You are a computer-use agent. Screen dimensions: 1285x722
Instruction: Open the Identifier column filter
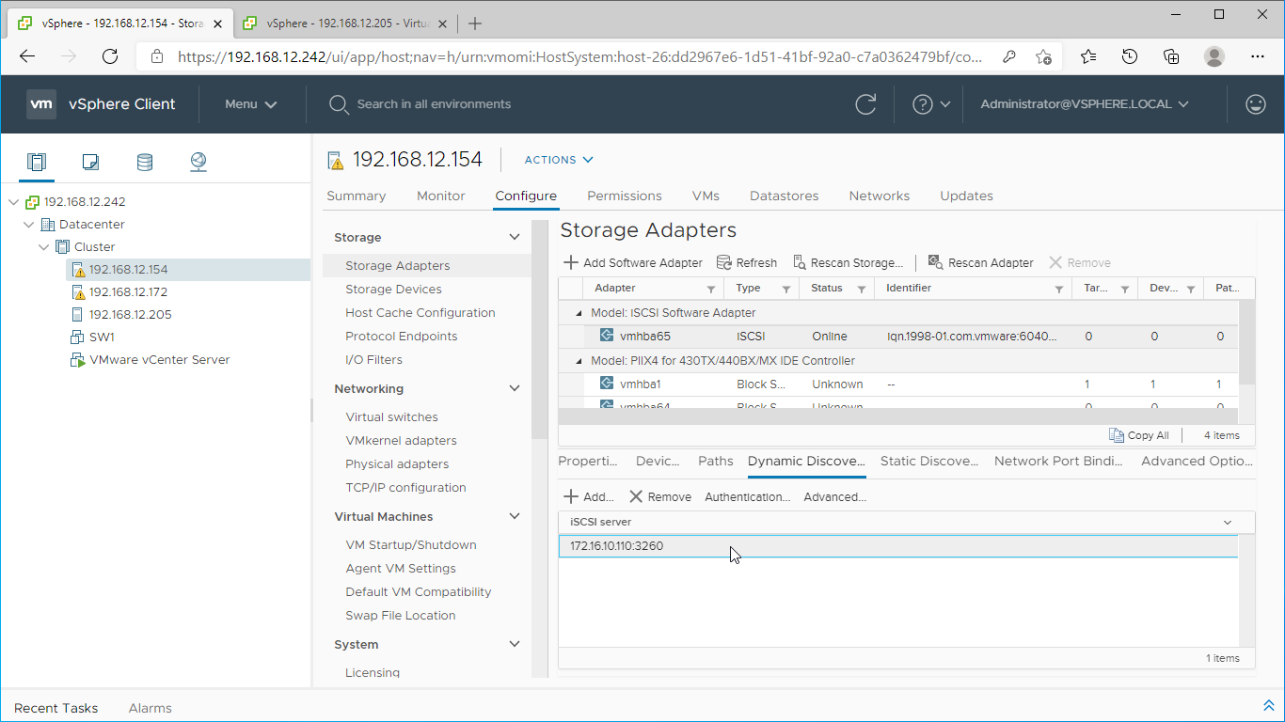1059,290
